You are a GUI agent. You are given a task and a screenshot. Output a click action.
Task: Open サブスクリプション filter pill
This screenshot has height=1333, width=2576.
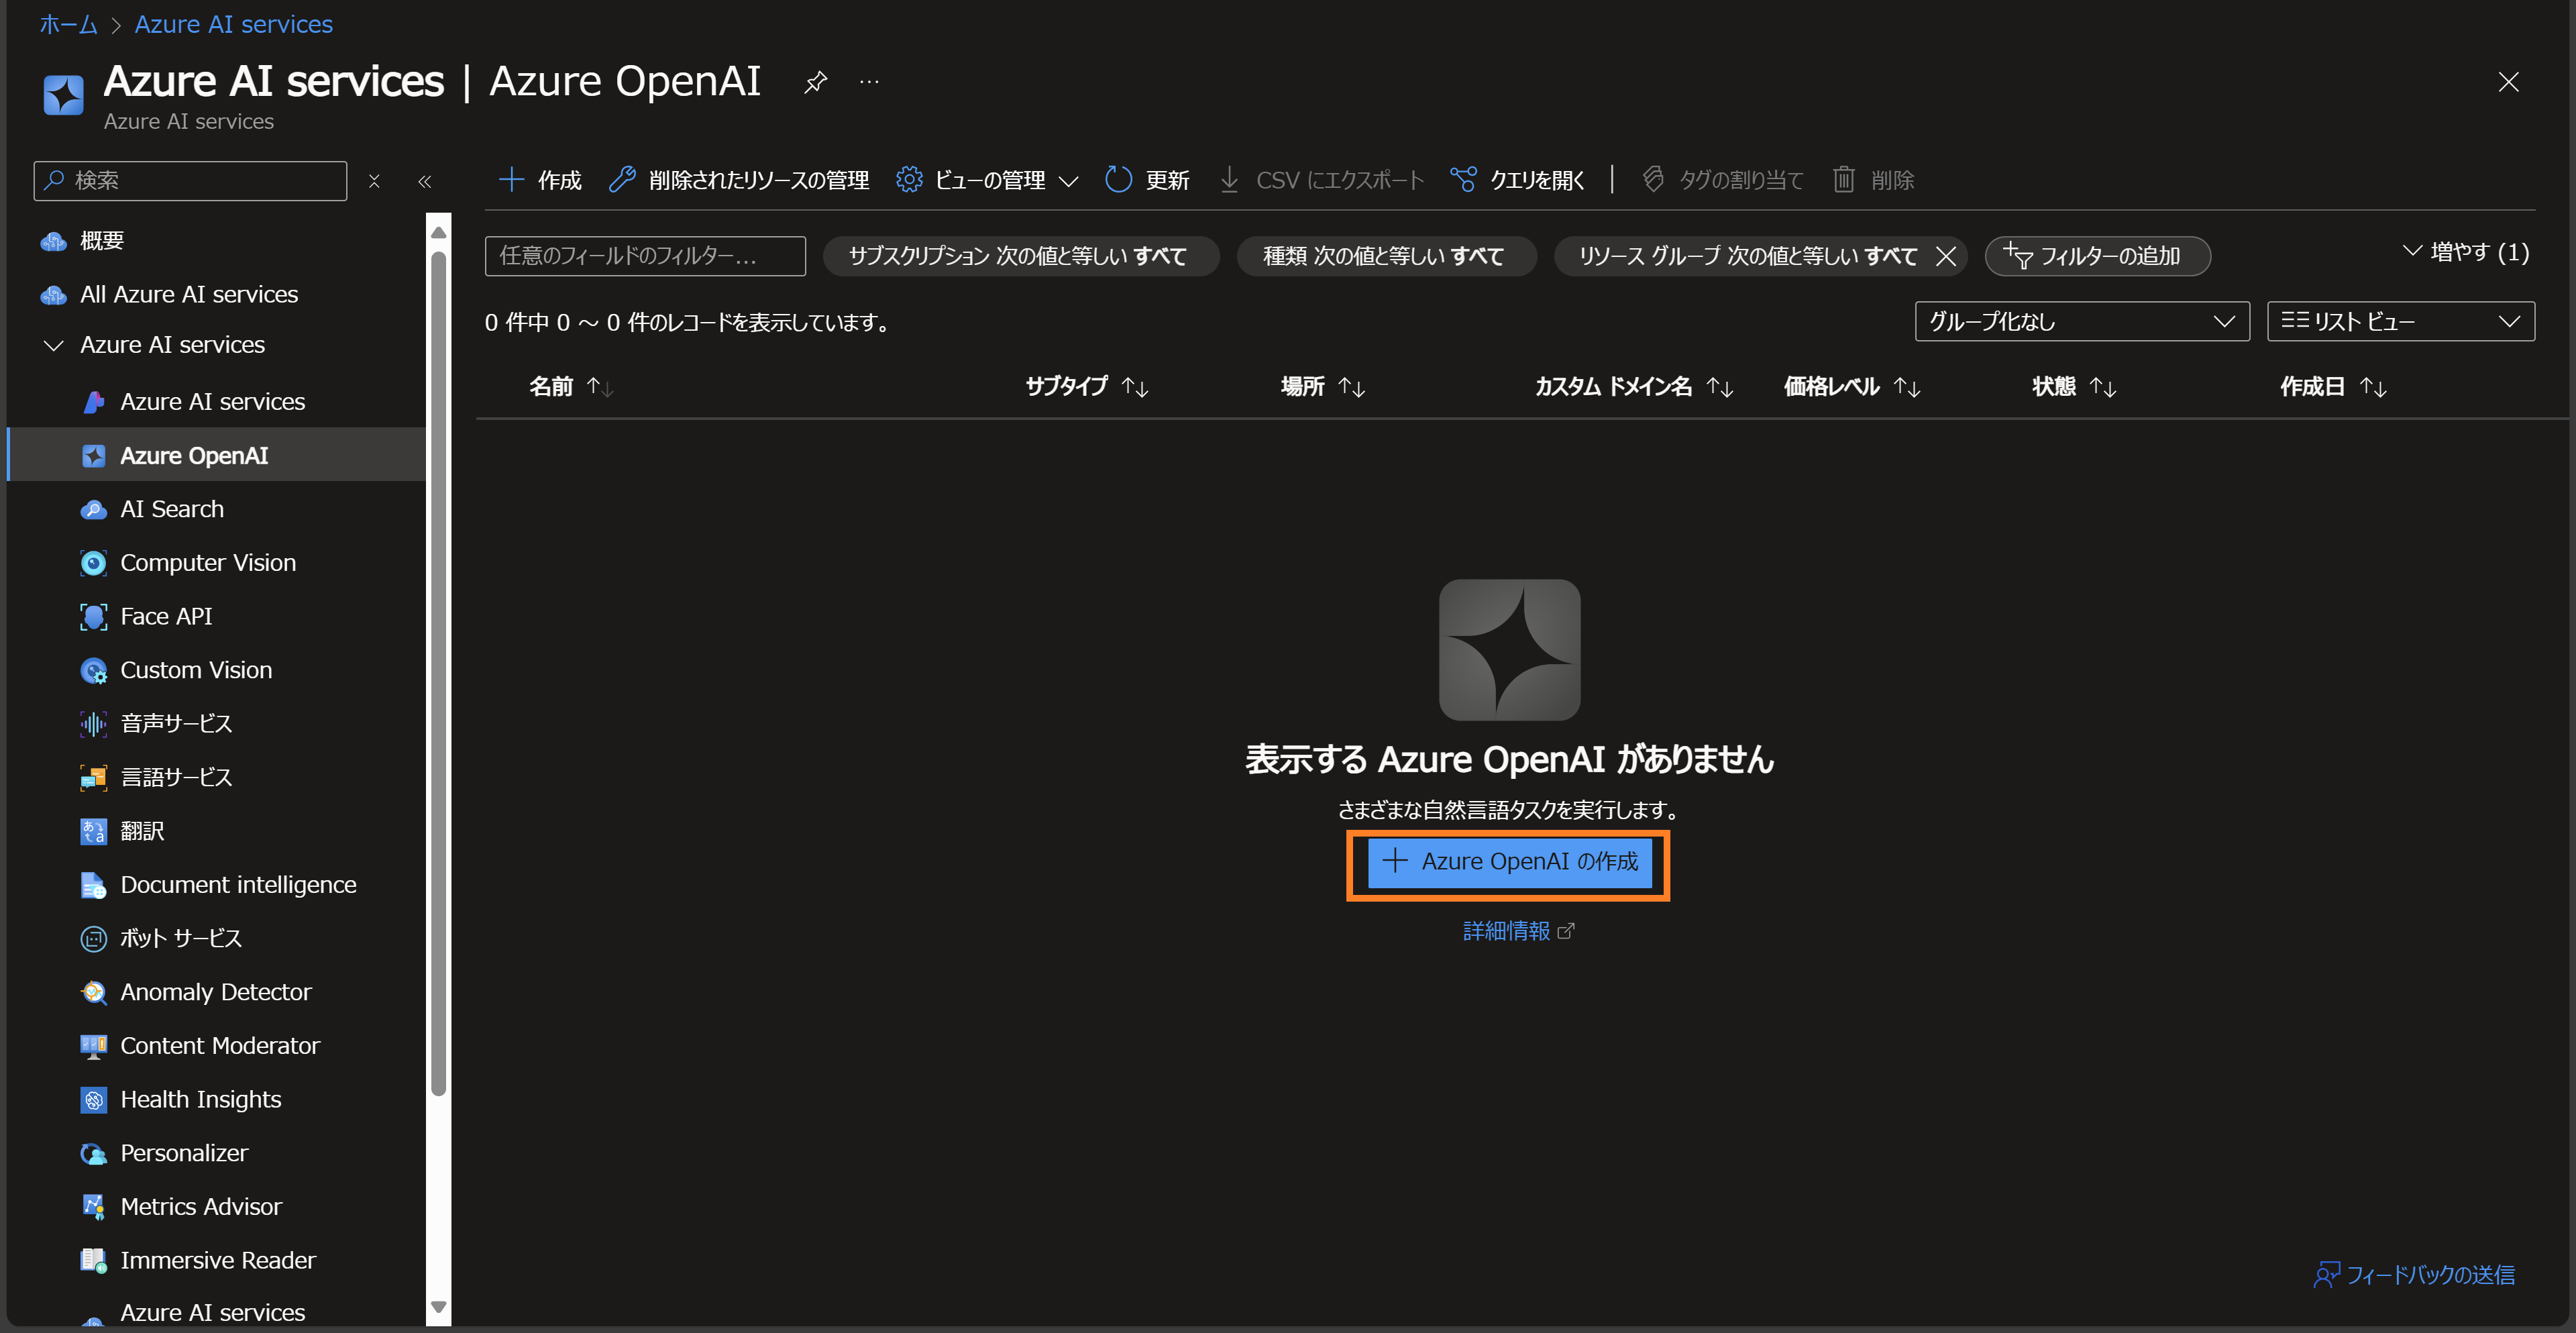1021,256
